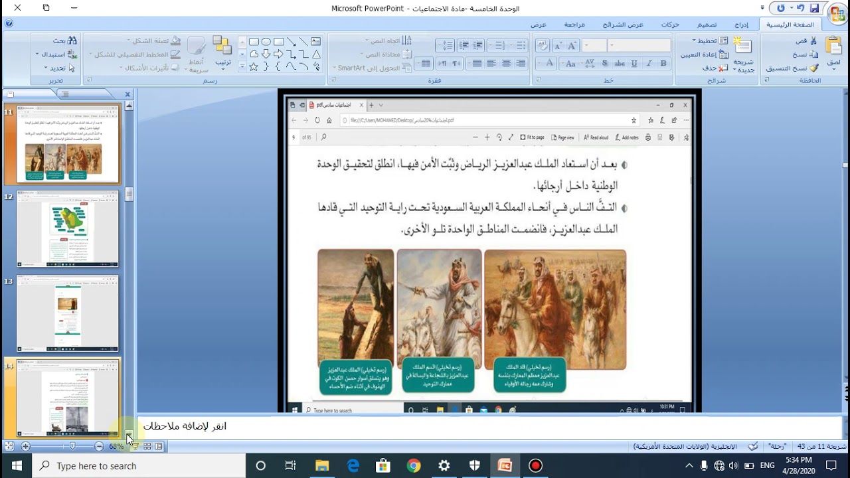Open the font name combo box
The width and height of the screenshot is (850, 478).
click(640, 45)
